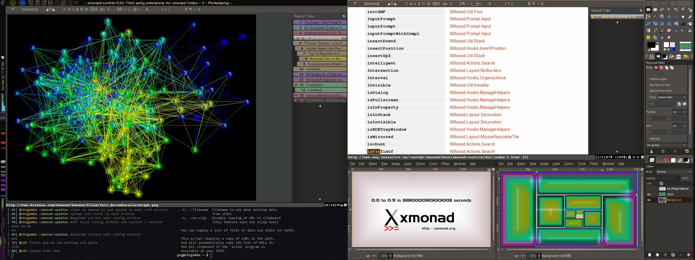Hide the take2 layer eye icon
This screenshot has width=695, height=260.
pyautogui.click(x=649, y=194)
